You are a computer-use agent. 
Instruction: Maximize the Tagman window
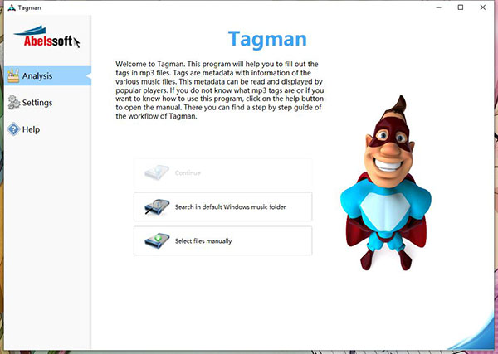(x=461, y=7)
